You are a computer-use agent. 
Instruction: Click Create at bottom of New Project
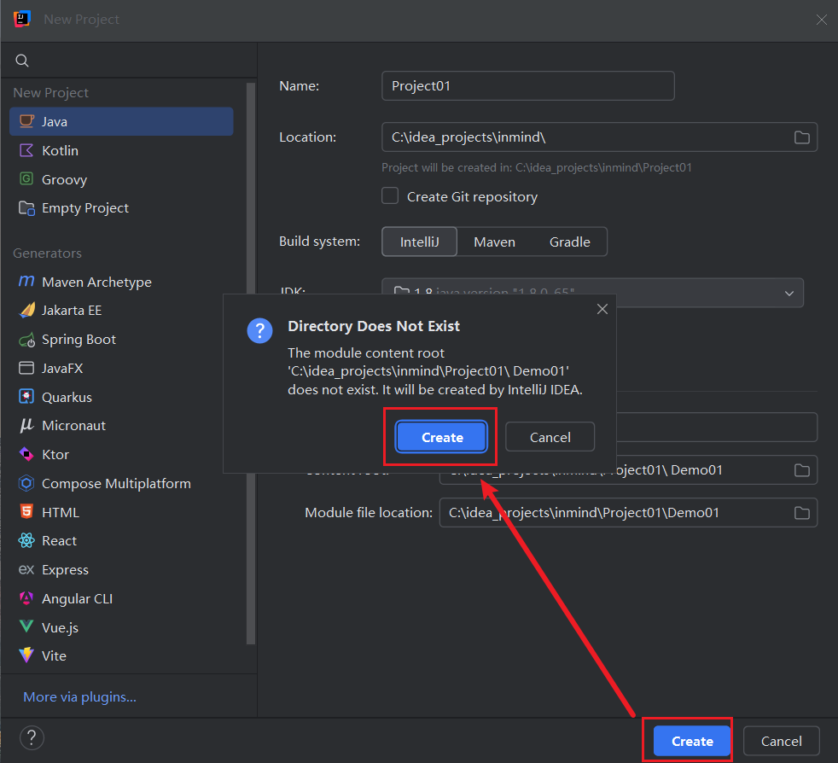pos(692,741)
